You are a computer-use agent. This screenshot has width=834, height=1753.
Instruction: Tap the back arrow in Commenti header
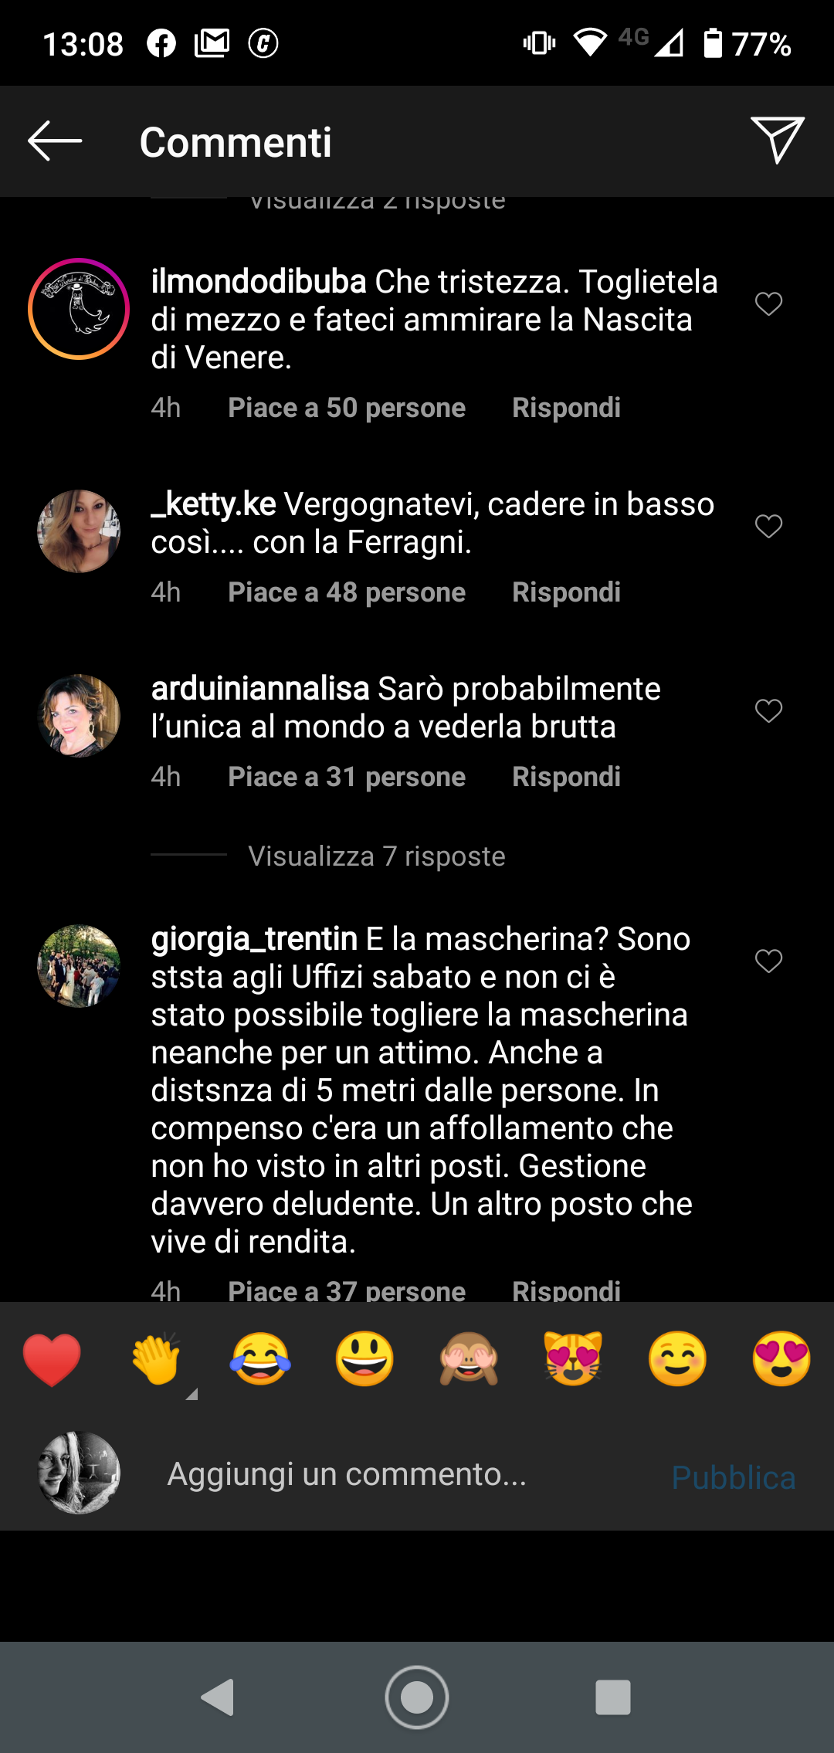pyautogui.click(x=55, y=141)
